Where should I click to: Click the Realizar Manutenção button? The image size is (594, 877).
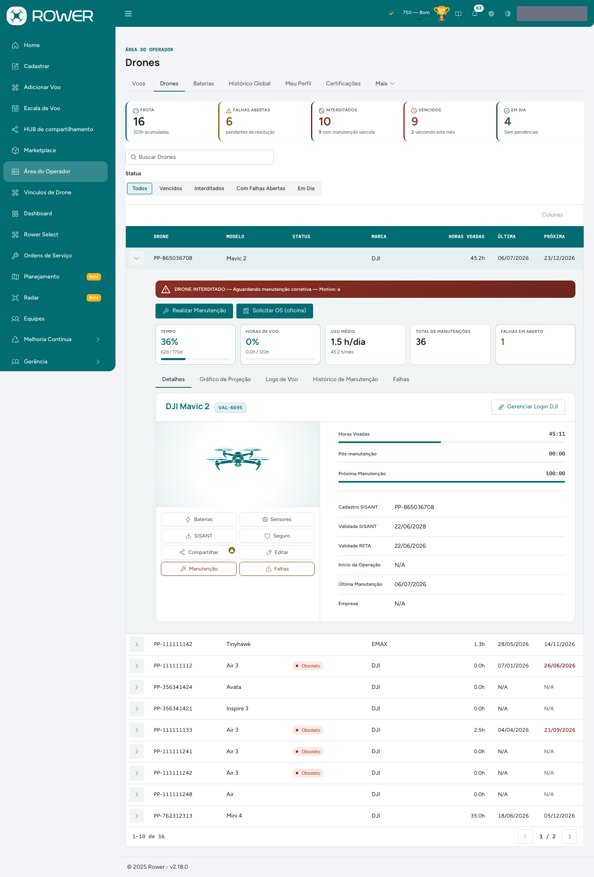coord(194,311)
